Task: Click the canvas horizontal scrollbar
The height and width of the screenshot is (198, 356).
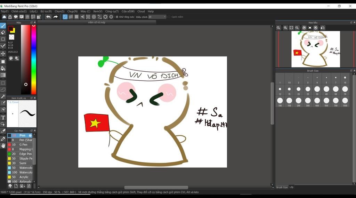Action: click(x=156, y=188)
